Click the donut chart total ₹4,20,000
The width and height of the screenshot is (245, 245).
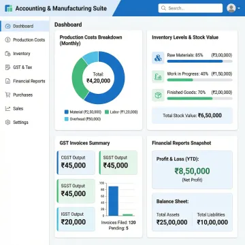click(x=99, y=80)
